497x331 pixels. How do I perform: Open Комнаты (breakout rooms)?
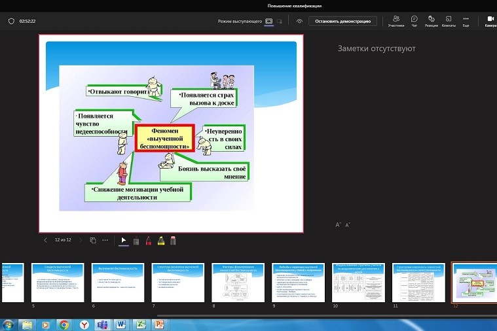click(449, 21)
